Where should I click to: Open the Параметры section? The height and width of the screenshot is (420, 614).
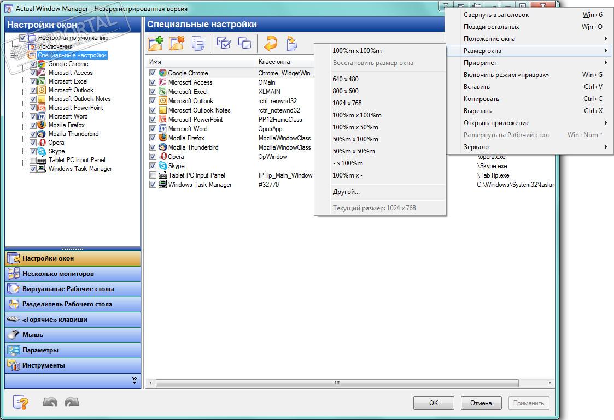point(73,350)
